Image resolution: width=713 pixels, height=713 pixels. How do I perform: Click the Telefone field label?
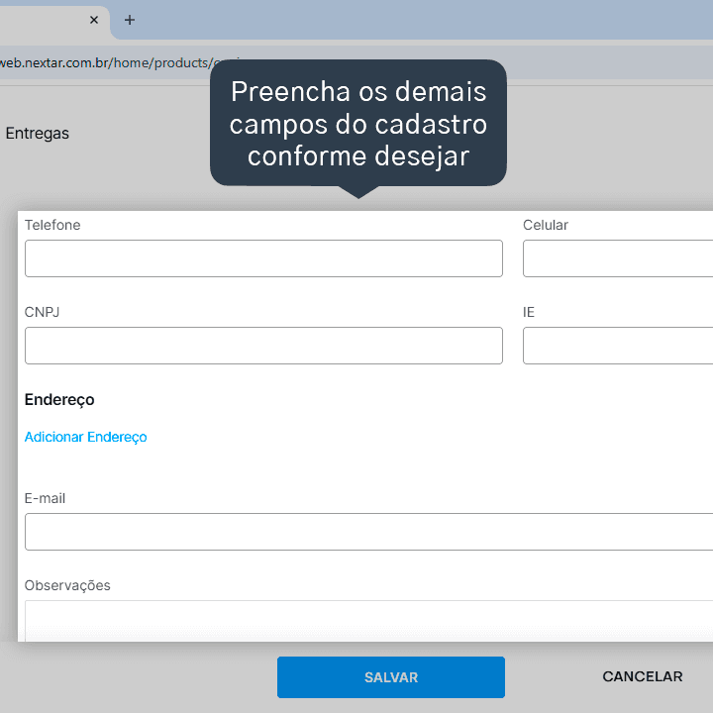point(52,225)
